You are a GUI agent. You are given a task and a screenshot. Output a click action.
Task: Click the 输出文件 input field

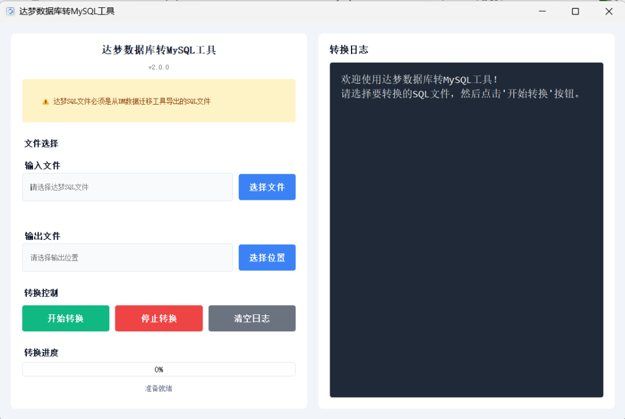(x=127, y=257)
